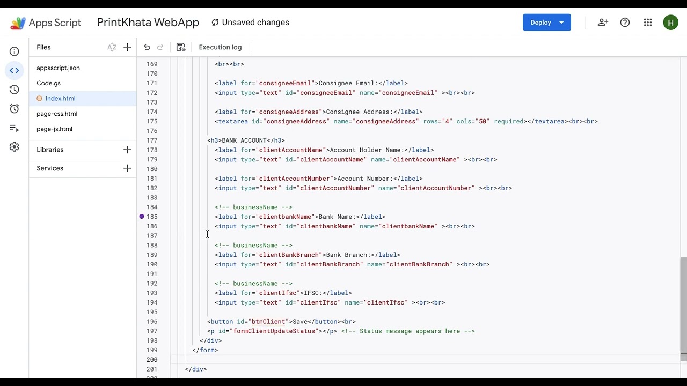Click 'Account Holder Name:' label text
Viewport: 687px width, 386px height.
point(367,150)
